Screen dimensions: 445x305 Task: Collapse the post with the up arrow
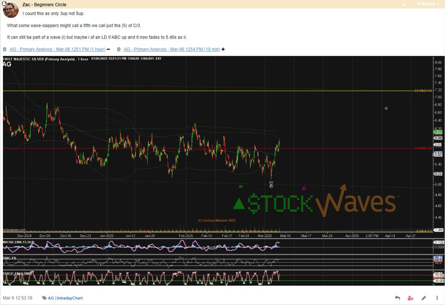coord(404,4)
